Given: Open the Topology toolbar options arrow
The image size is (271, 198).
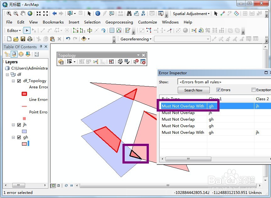Looking at the screenshot, I should point(138,55).
